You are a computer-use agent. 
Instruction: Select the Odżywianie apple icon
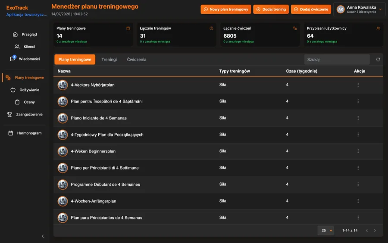pyautogui.click(x=13, y=90)
